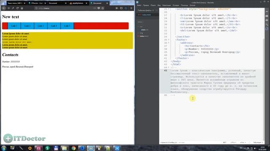Viewport: 270px width, 151px height.
Task: Fold the address tag at line 36
Action: point(169,43)
